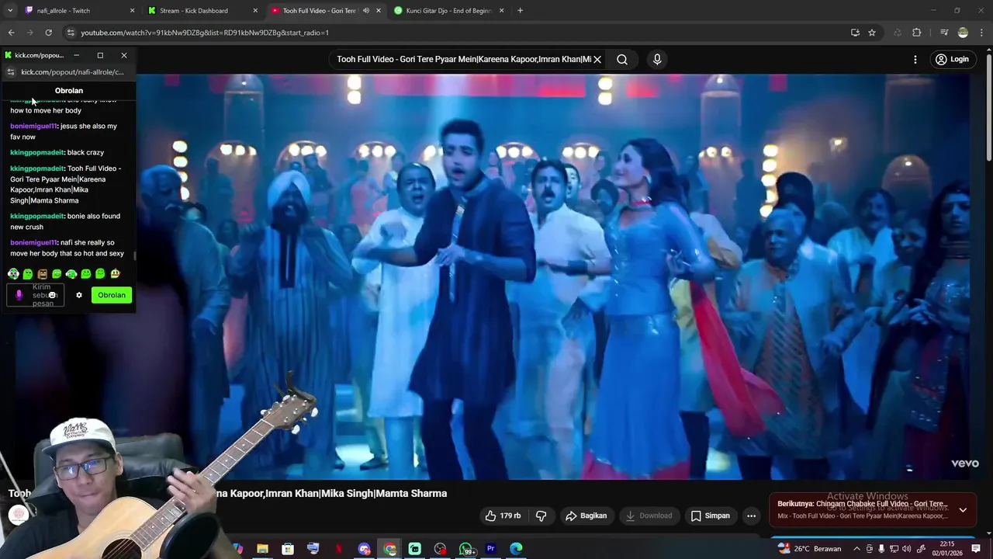
Task: Insert the brown angry face emote
Action: tap(42, 274)
